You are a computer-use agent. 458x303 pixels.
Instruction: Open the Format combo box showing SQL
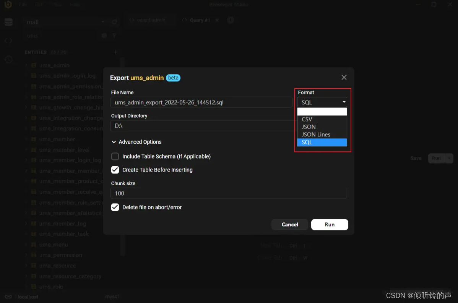(x=322, y=102)
